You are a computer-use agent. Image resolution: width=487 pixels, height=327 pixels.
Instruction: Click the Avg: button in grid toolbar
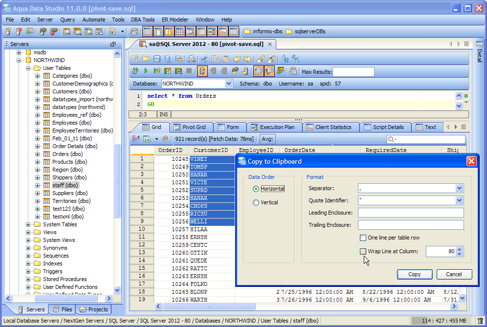(x=267, y=139)
